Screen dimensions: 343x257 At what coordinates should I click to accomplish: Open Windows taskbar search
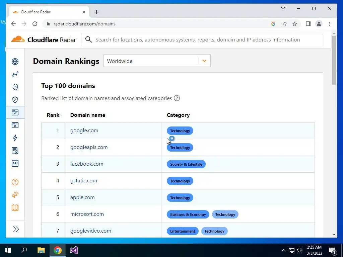pyautogui.click(x=24, y=250)
